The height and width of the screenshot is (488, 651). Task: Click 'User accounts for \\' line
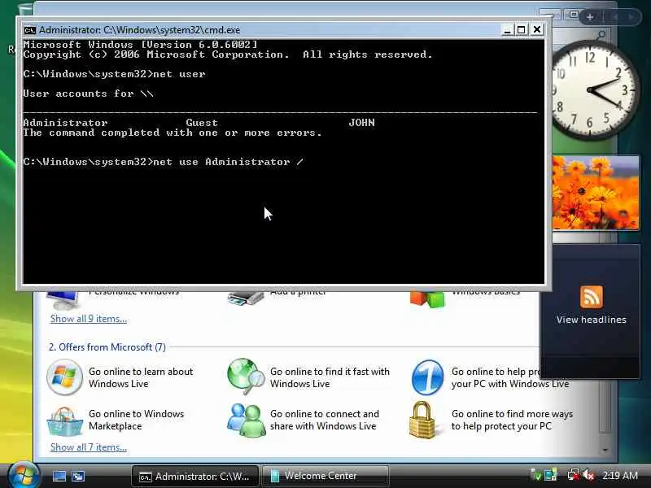point(88,94)
